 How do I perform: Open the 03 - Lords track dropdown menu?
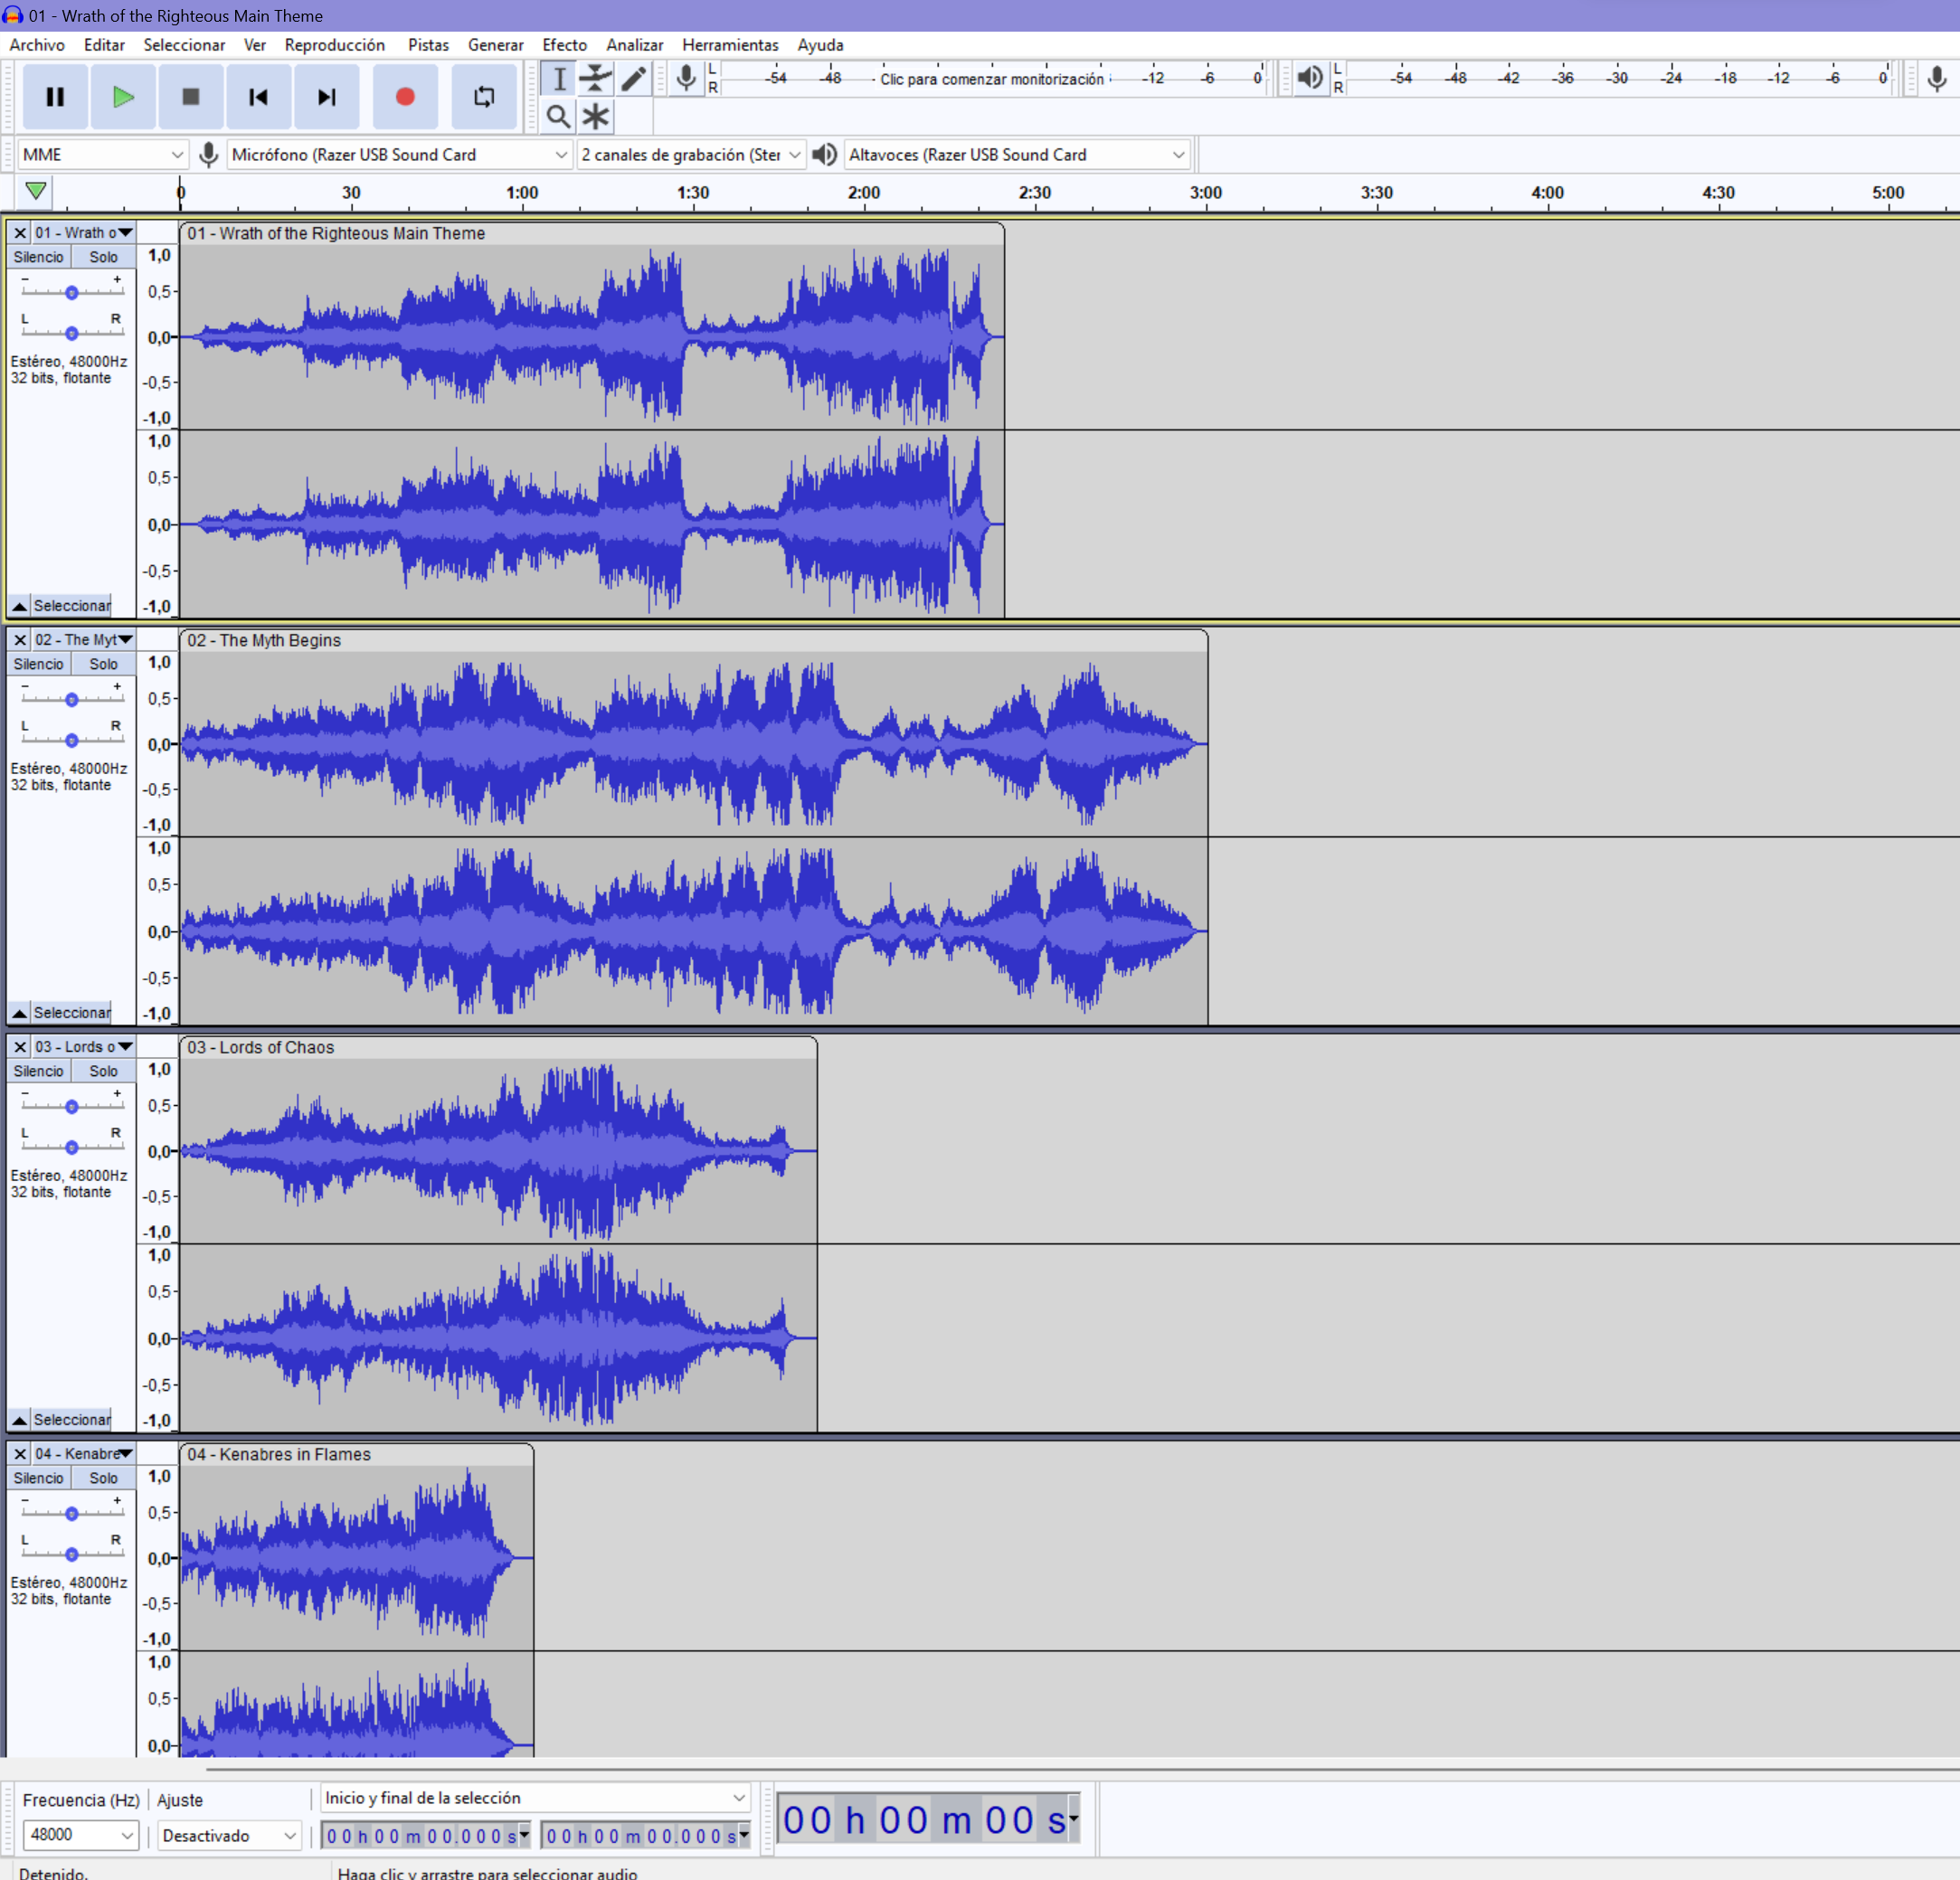tap(84, 1046)
